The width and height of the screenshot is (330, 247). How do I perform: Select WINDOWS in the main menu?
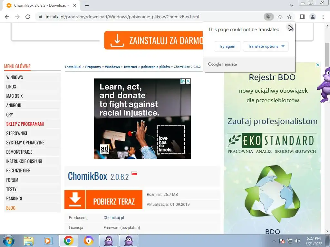(x=32, y=77)
